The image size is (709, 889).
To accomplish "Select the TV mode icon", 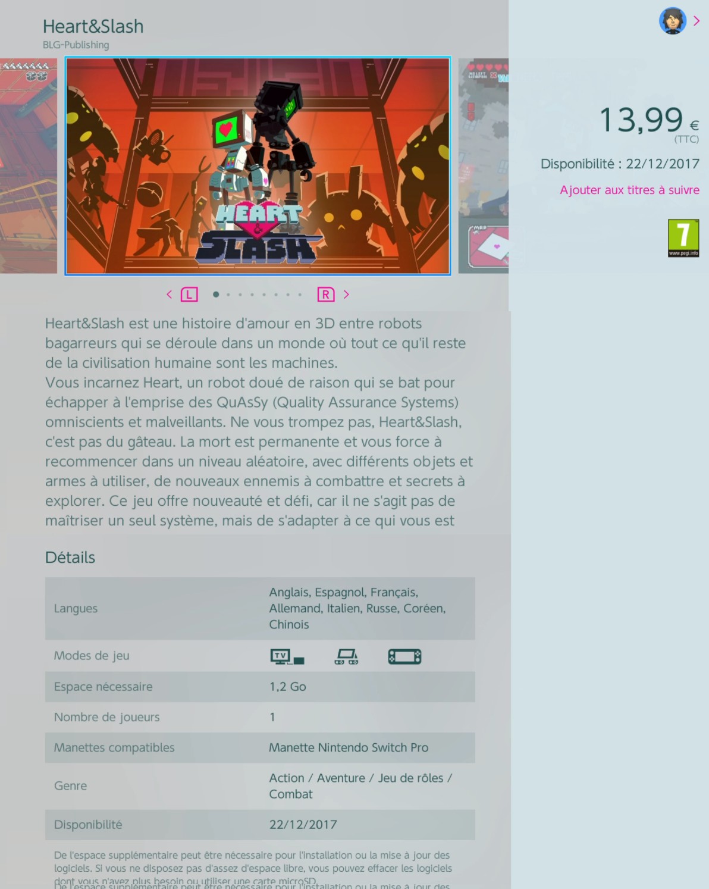I will (x=287, y=656).
